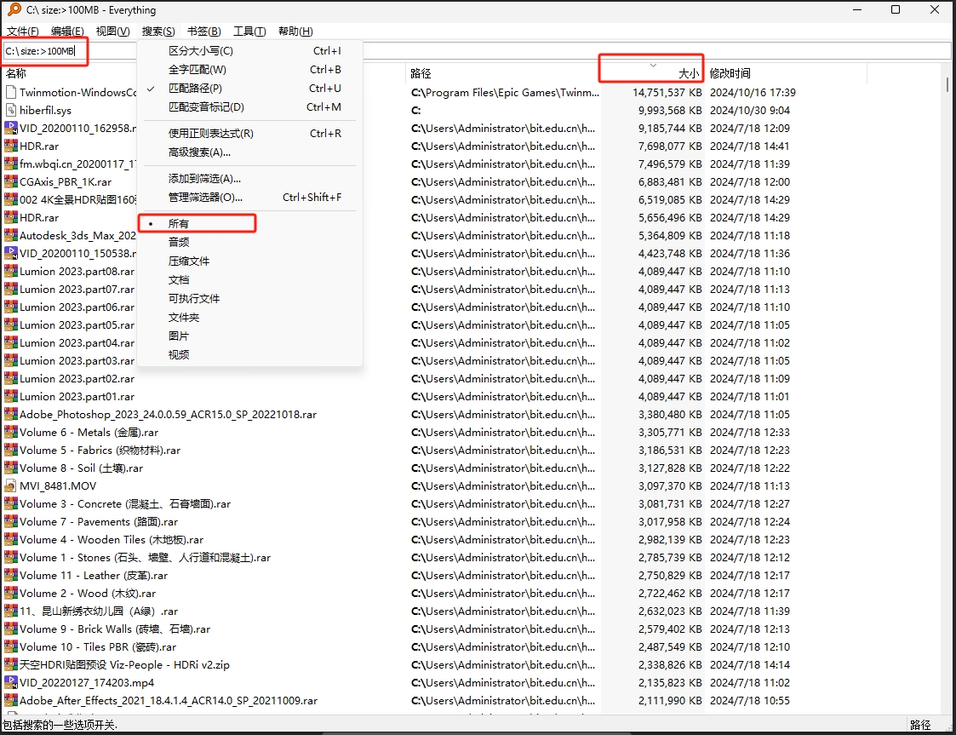The height and width of the screenshot is (735, 956).
Task: Open 管理筛选器(O)... from menu
Action: [250, 198]
